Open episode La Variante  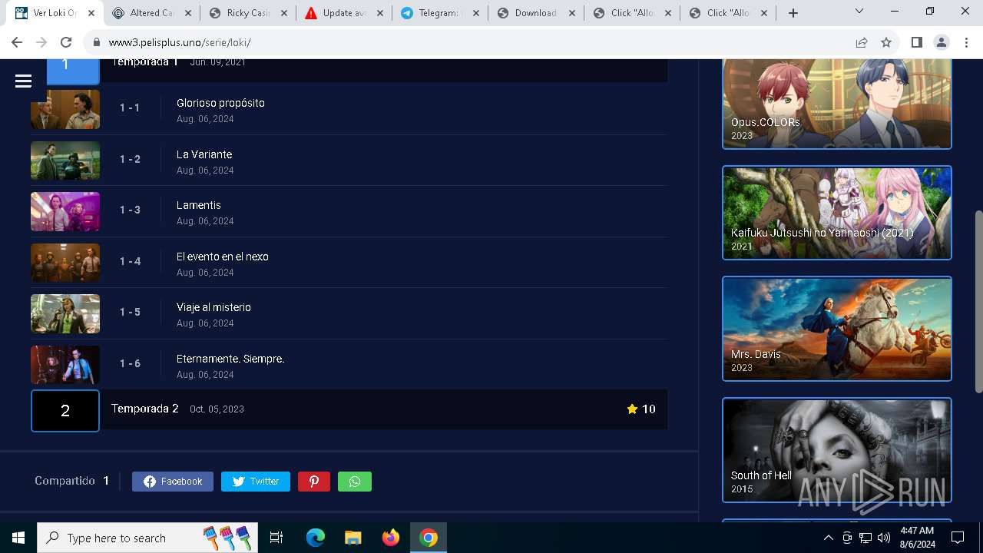[204, 154]
